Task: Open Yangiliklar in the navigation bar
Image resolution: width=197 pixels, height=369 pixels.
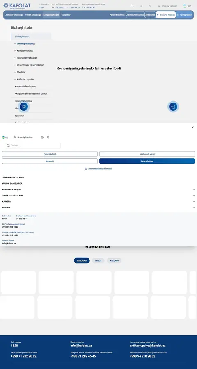Action: 66,15
